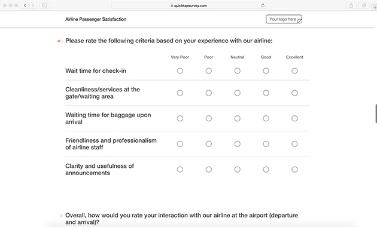Viewport: 377px width, 227px height.
Task: Click the Your logo here box
Action: pos(284,19)
